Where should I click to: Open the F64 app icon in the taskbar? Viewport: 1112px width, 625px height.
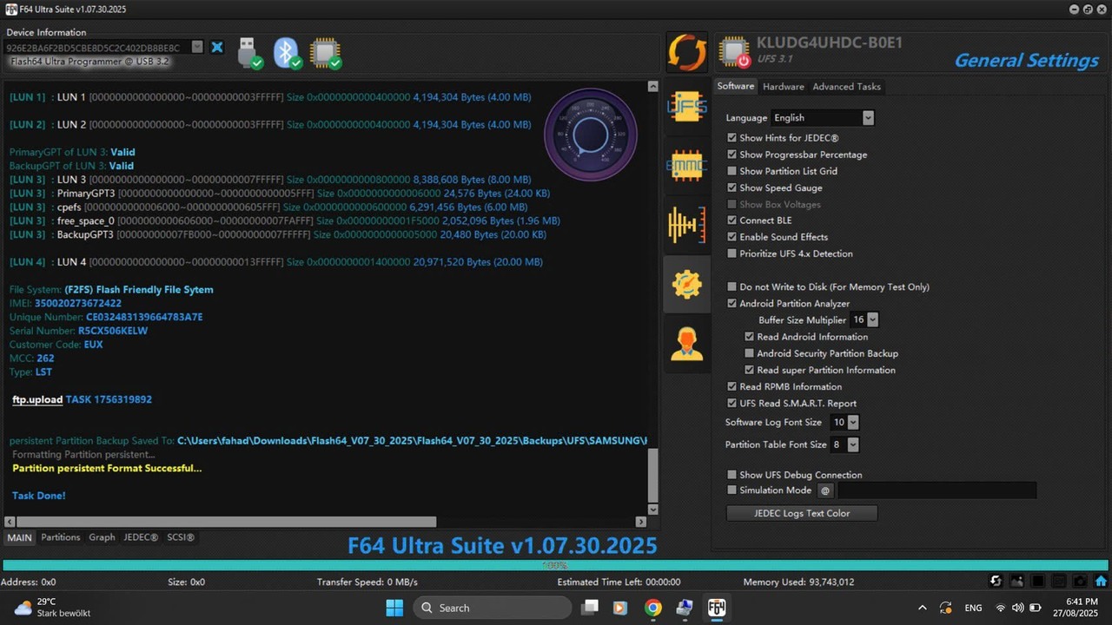point(717,608)
